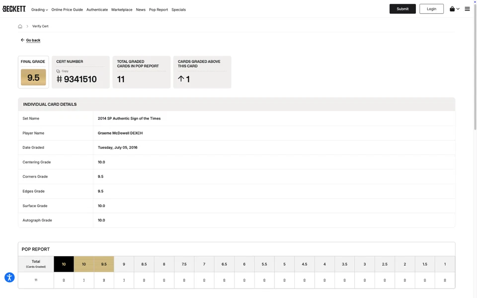
Task: Click the gold 9.5 final grade badge
Action: point(33,77)
